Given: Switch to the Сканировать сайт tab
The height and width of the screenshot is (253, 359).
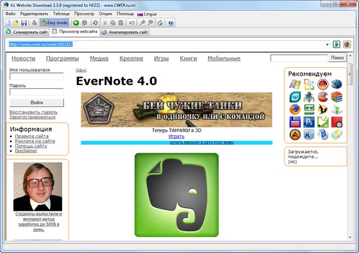Looking at the screenshot, I should click(x=27, y=32).
